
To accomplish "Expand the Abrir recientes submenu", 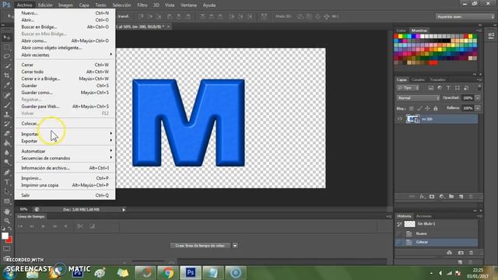I will tap(65, 55).
